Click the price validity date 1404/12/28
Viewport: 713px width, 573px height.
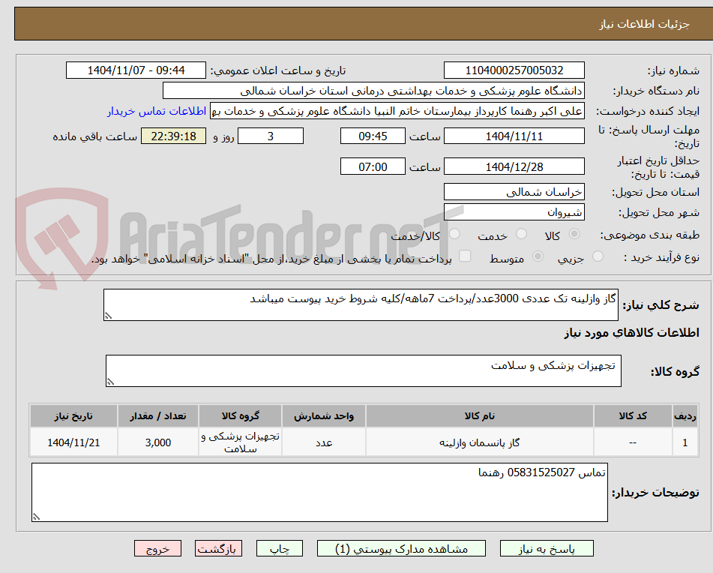tap(514, 166)
